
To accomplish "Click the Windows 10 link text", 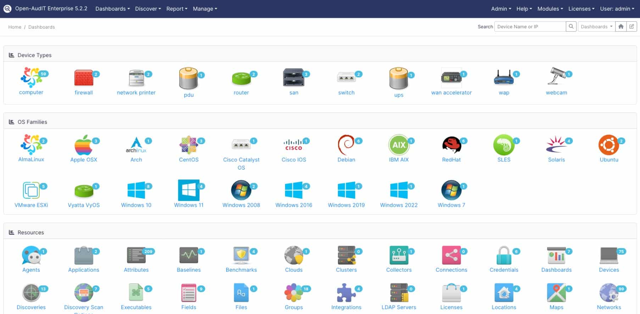I will click(x=136, y=205).
